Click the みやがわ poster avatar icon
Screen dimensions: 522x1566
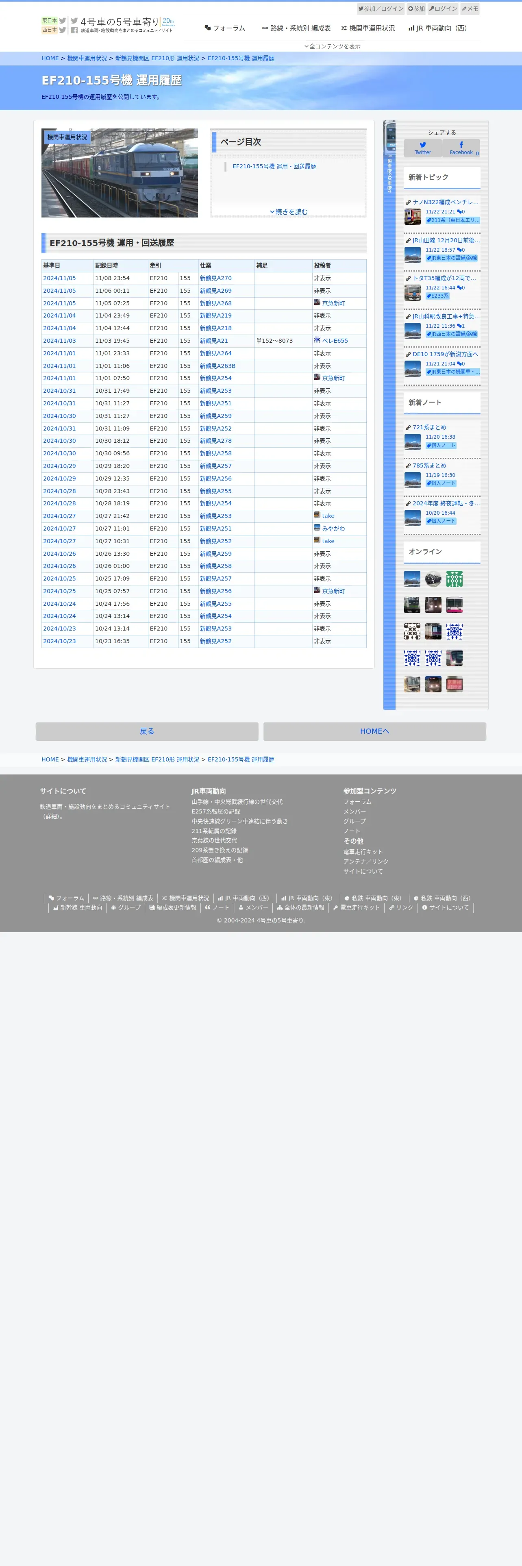pos(317,528)
